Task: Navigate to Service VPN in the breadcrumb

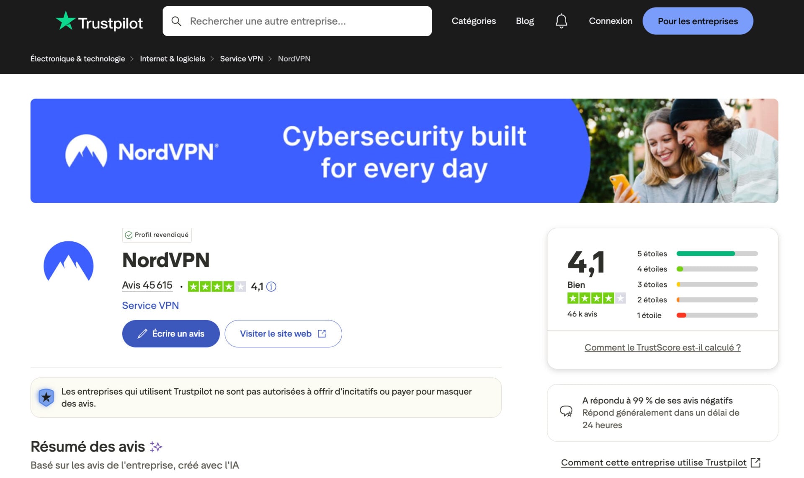Action: click(x=241, y=59)
